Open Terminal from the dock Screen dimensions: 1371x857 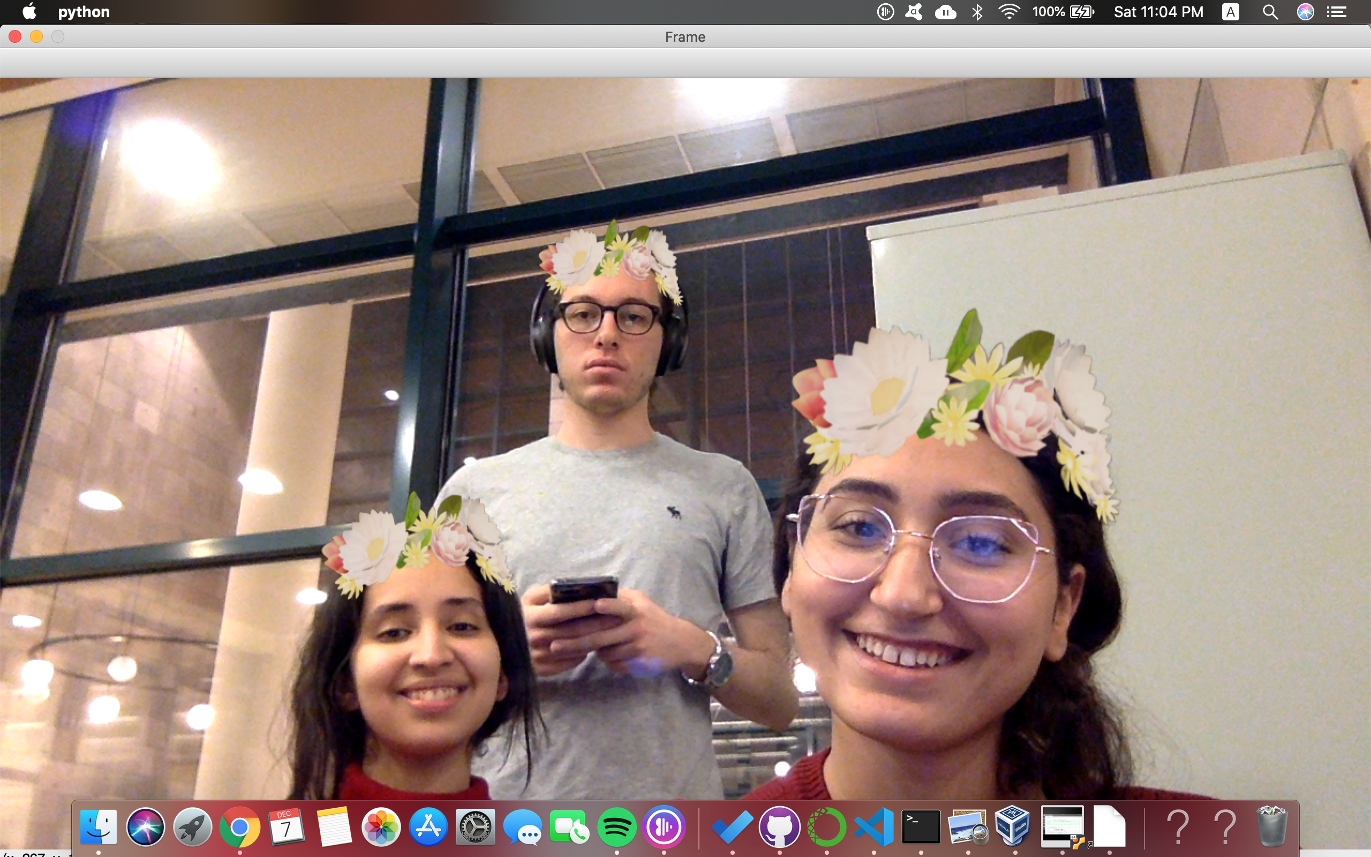[921, 828]
